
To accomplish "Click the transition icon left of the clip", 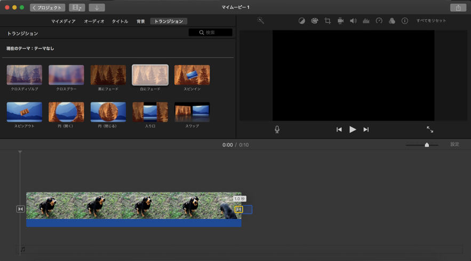I will (20, 209).
